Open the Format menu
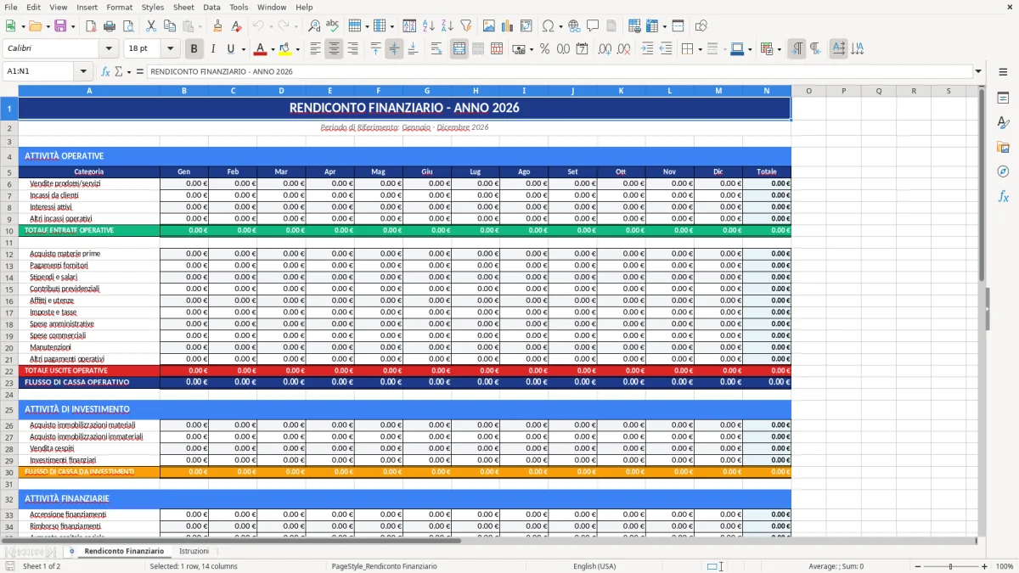1019x573 pixels. tap(119, 7)
